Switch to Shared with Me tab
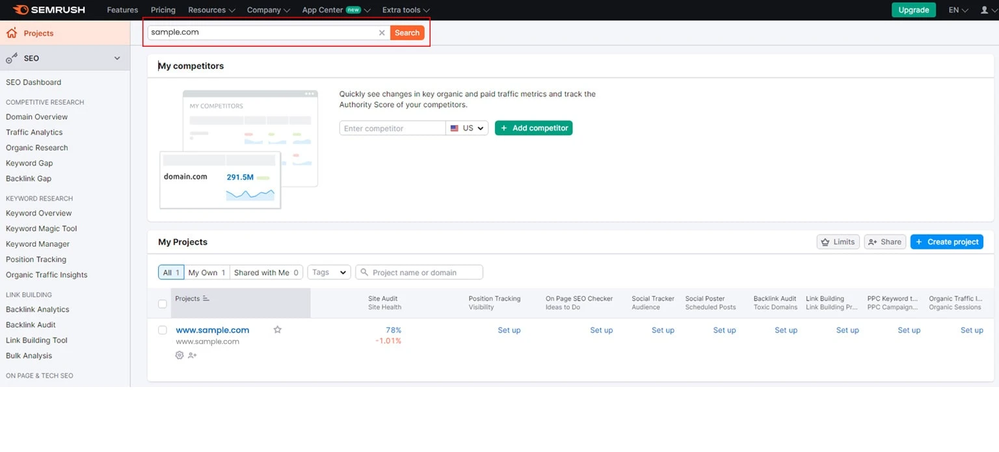This screenshot has width=999, height=452. coord(266,272)
